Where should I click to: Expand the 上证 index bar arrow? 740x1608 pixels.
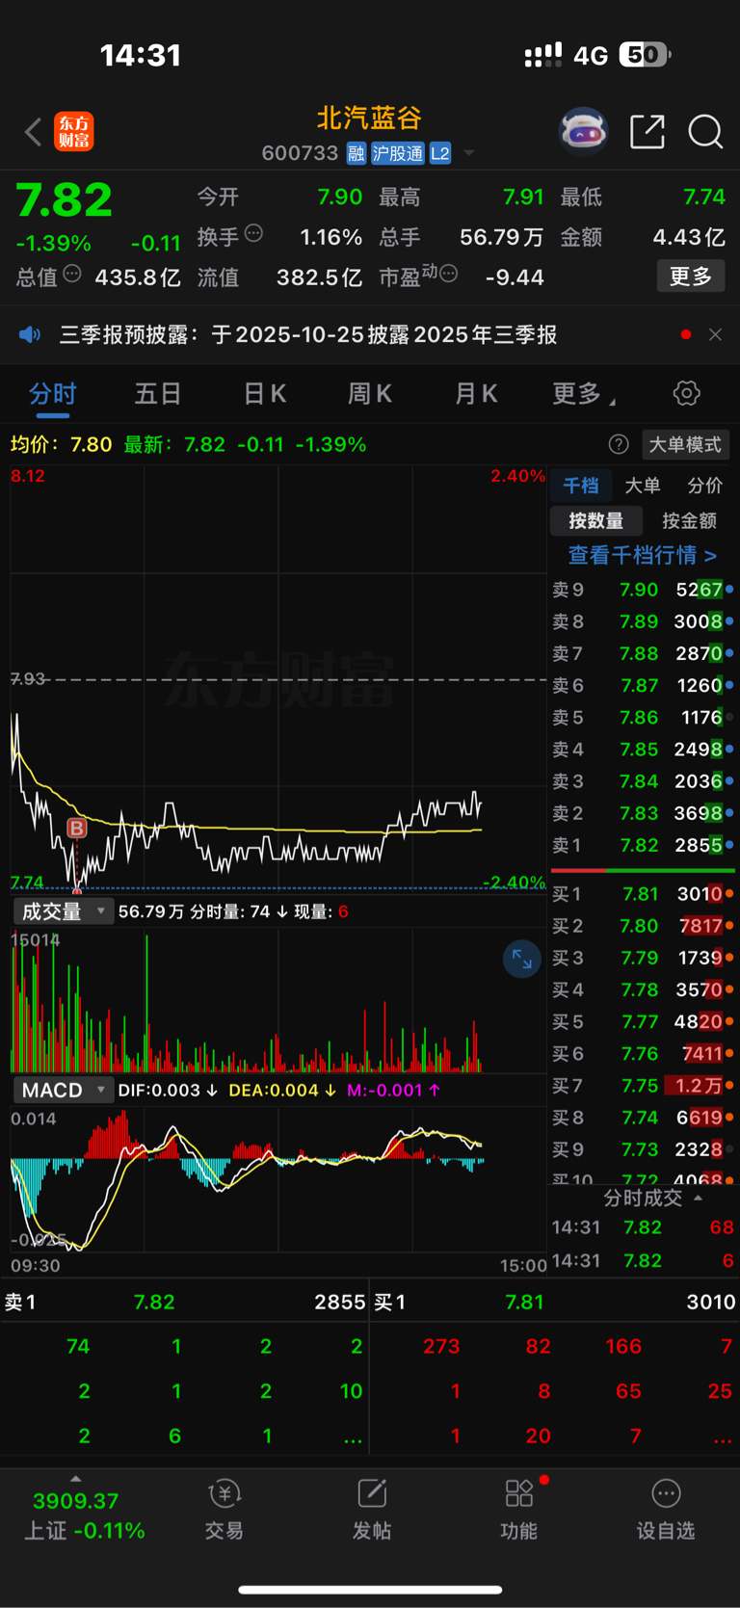point(76,1479)
